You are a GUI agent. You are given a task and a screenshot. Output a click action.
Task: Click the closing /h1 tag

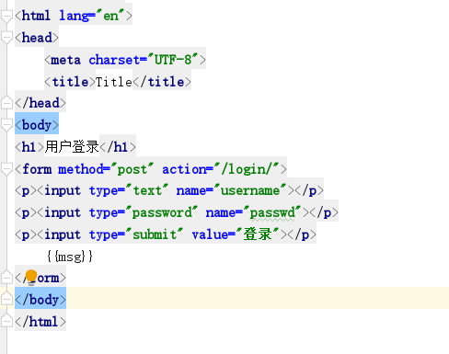point(118,147)
